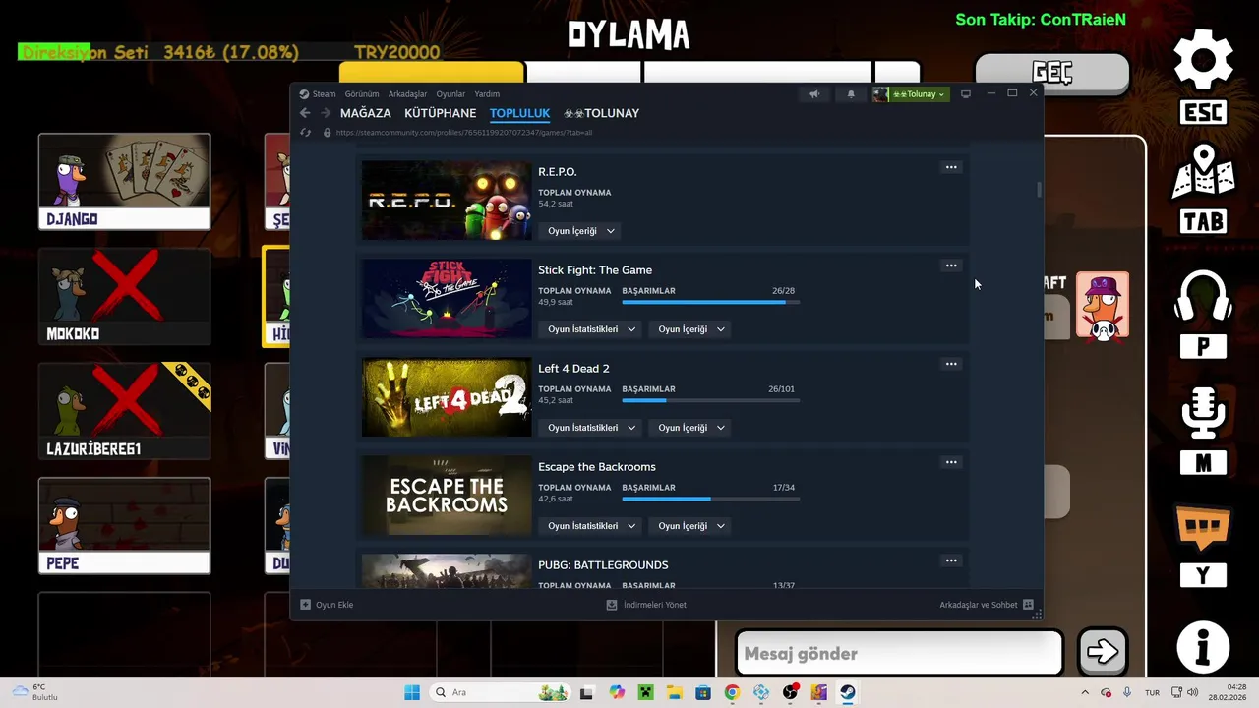Open the Oyunlar menu
1259x708 pixels.
click(450, 94)
